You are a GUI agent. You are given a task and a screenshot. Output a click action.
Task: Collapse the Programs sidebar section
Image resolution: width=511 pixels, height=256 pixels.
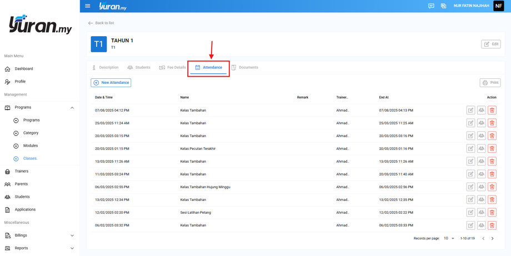click(72, 108)
